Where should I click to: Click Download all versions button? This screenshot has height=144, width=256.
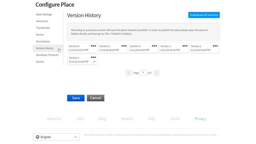pos(204,15)
